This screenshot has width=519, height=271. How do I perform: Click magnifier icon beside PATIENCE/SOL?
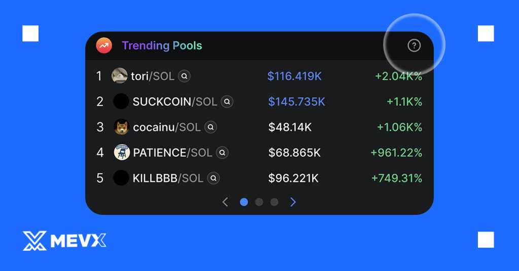point(222,153)
